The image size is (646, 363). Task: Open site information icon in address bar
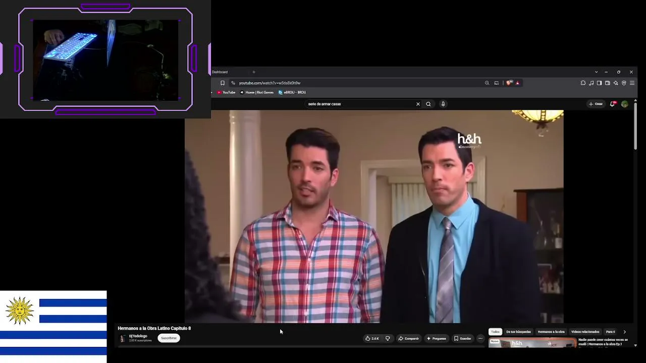[x=233, y=83]
